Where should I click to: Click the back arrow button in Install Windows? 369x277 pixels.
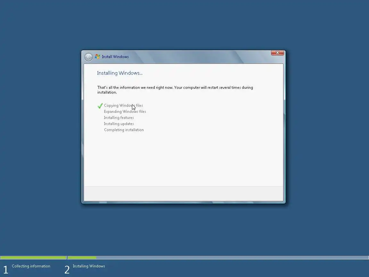(x=88, y=57)
